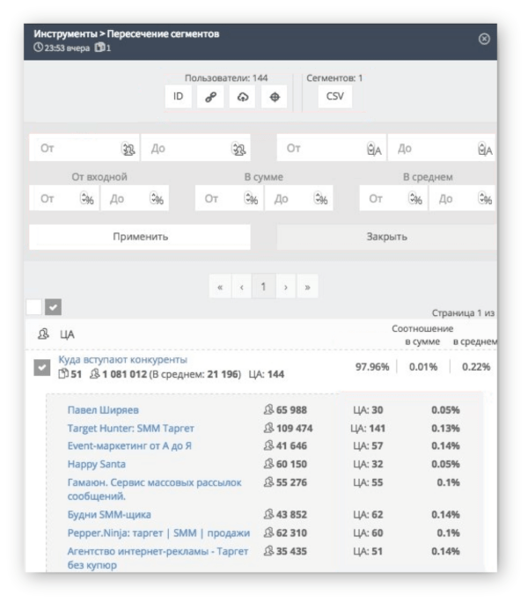Click the "До" ЦА count field
The width and height of the screenshot is (528, 603).
pyautogui.click(x=443, y=148)
